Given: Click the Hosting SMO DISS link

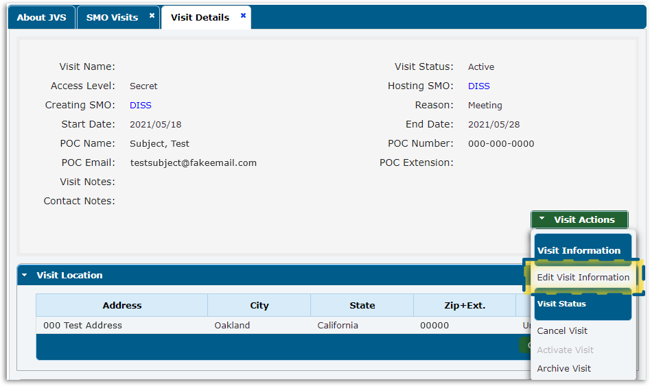Looking at the screenshot, I should coord(479,86).
